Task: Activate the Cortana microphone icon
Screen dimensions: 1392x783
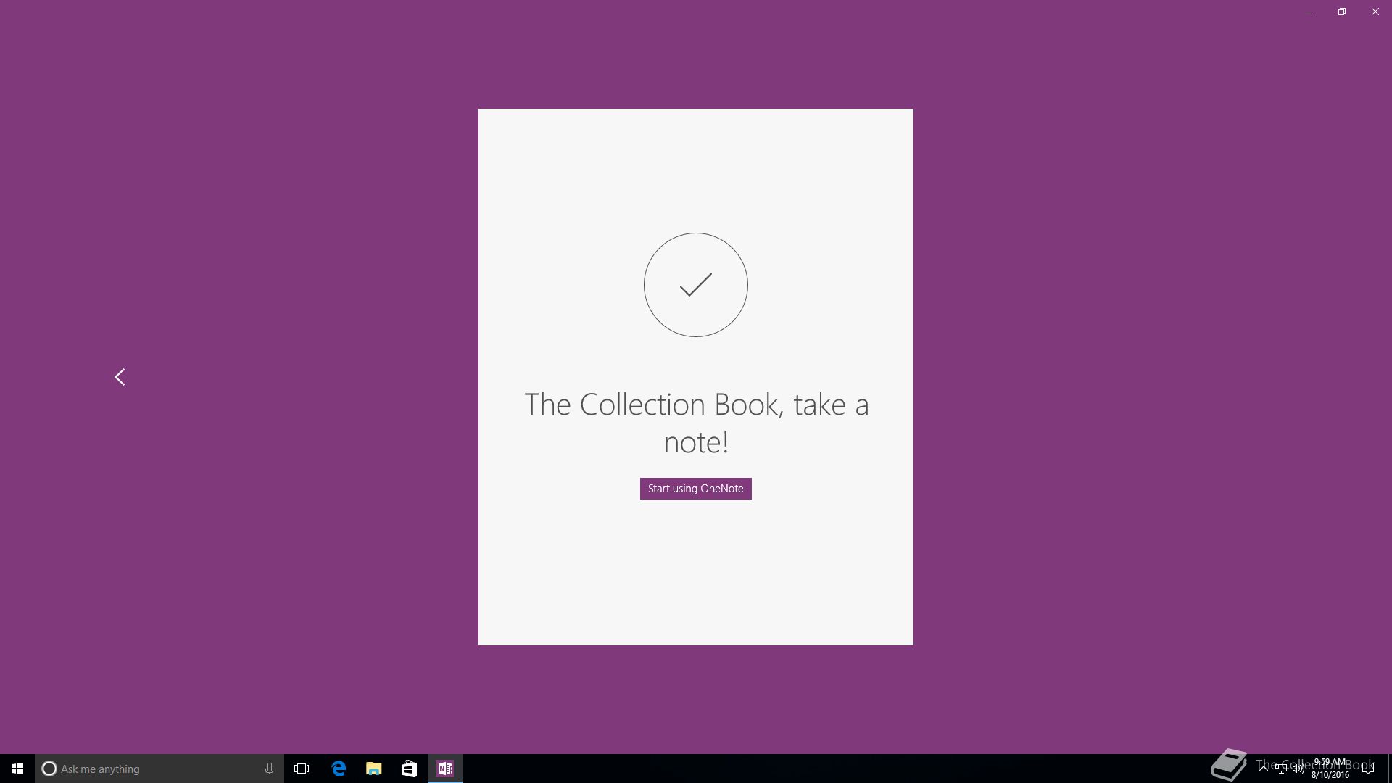Action: tap(269, 768)
